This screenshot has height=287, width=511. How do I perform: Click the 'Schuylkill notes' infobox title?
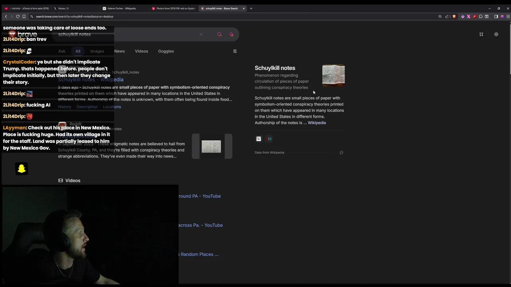(x=275, y=68)
